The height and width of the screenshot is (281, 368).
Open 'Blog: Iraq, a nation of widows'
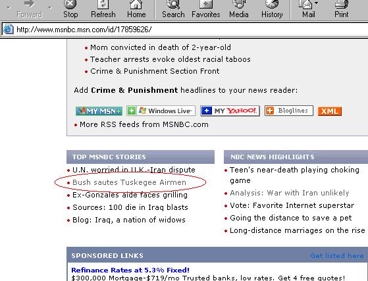tap(129, 220)
